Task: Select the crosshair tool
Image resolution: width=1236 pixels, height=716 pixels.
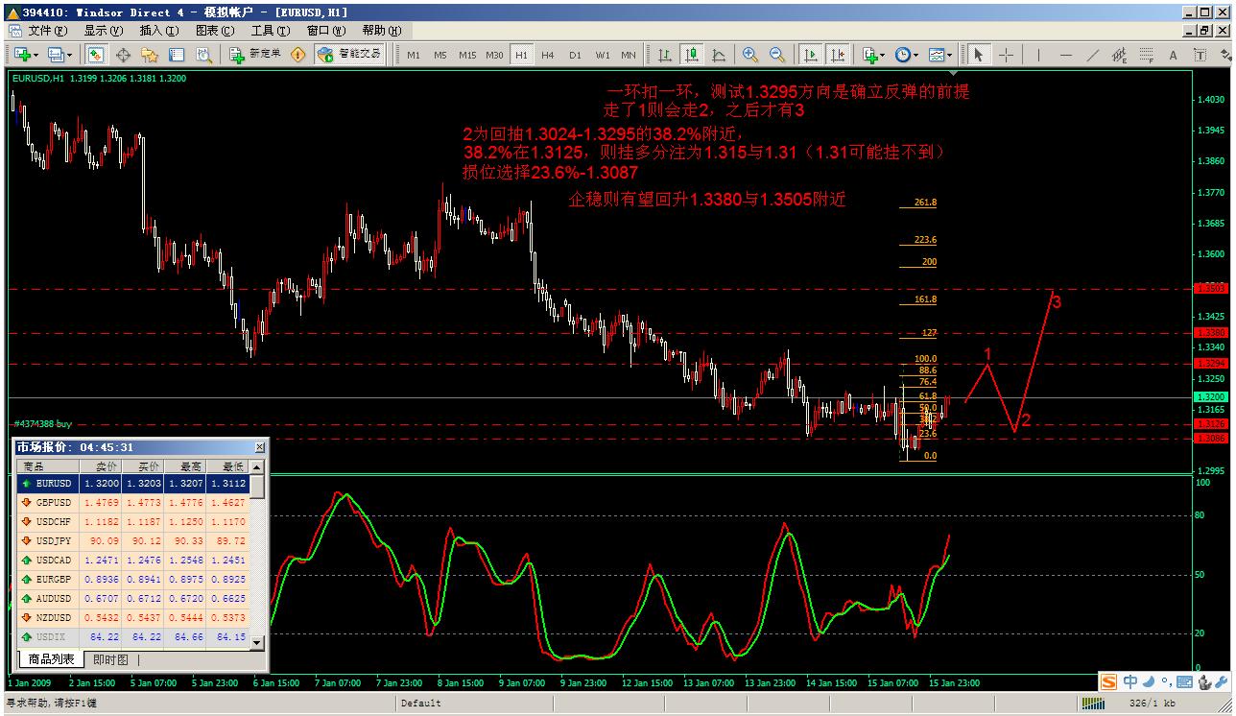Action: tap(1006, 55)
